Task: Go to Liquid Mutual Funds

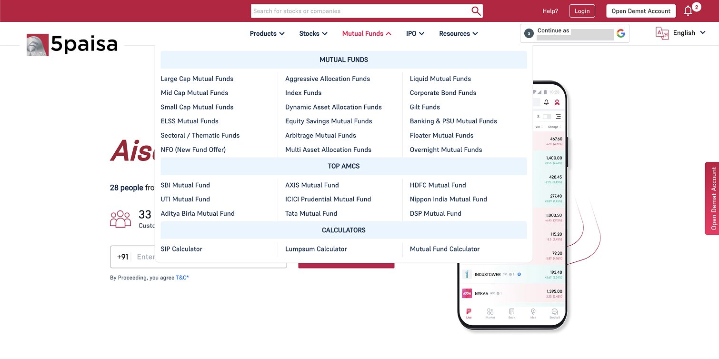Action: click(440, 79)
